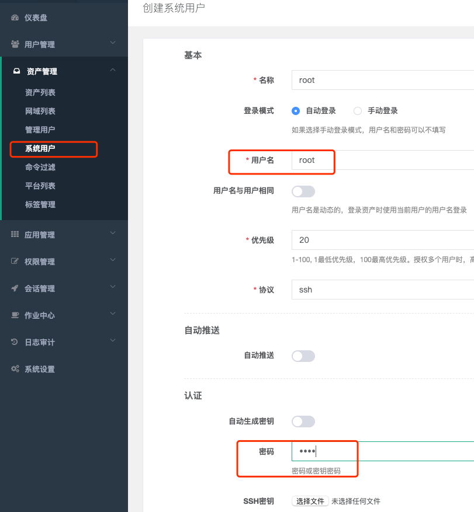
Task: Click the job center coffee icon
Action: coord(15,315)
